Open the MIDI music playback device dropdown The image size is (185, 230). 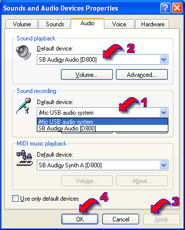click(164, 165)
